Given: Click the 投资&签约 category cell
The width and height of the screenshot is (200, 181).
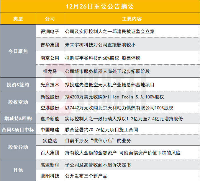Looking at the screenshot, I should coord(18,85).
